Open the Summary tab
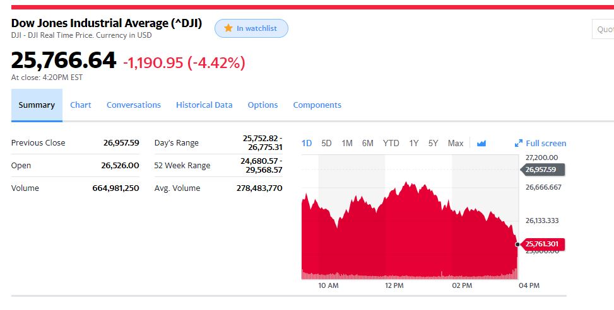The height and width of the screenshot is (310, 614). pyautogui.click(x=37, y=105)
